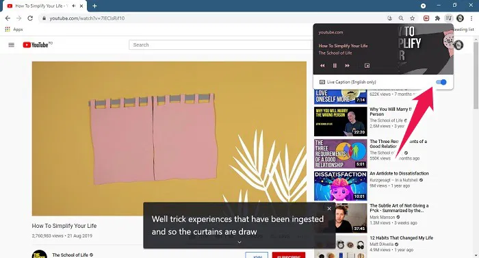Click the browser back arrow

(8, 18)
